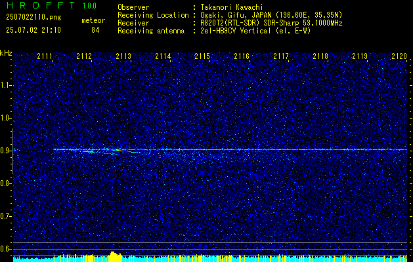Click the tall yellow peak in power graph
The width and height of the screenshot is (413, 262).
point(115,256)
